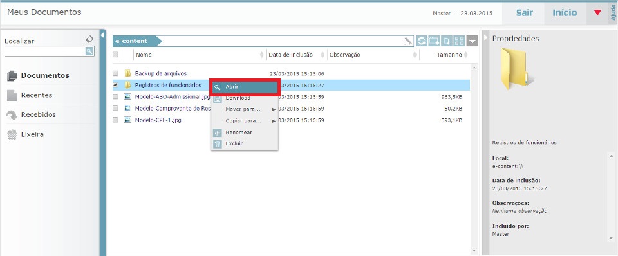Screen dimensions: 618x256
Task: Click the search magnifier button in Localizar
Action: tap(89, 51)
